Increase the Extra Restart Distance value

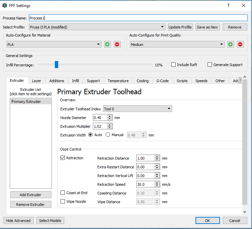[157, 166]
